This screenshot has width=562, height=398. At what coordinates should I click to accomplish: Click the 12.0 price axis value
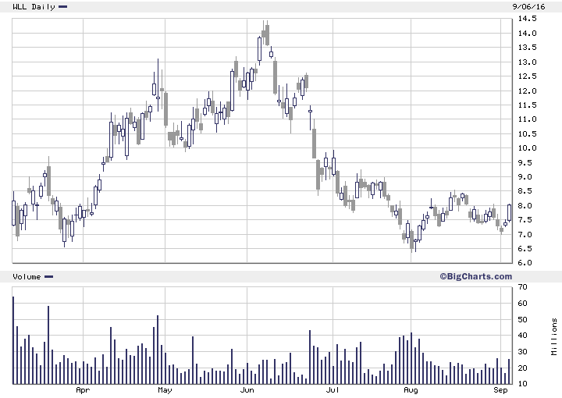[527, 91]
